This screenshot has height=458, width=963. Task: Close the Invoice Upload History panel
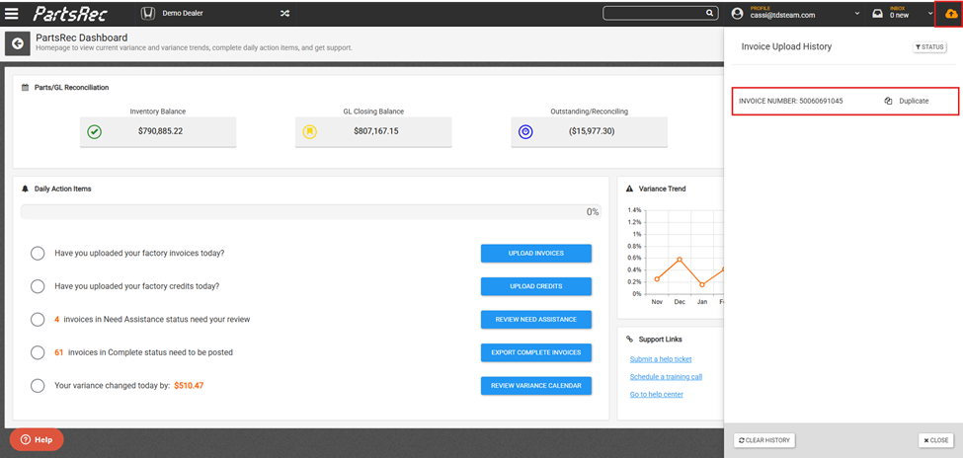(x=936, y=440)
